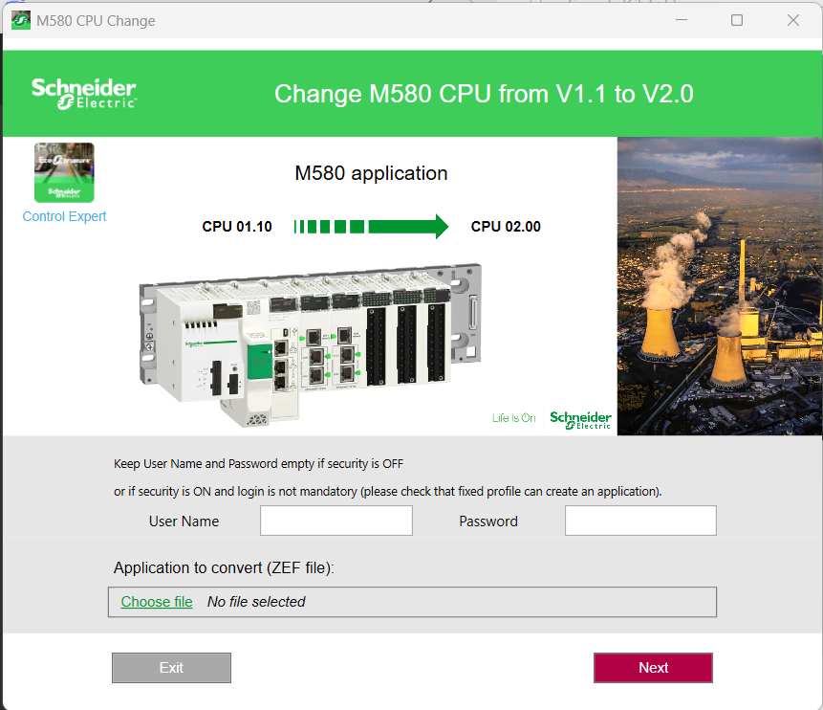
Task: Click the 'CPU 01.10' label
Action: coord(237,227)
